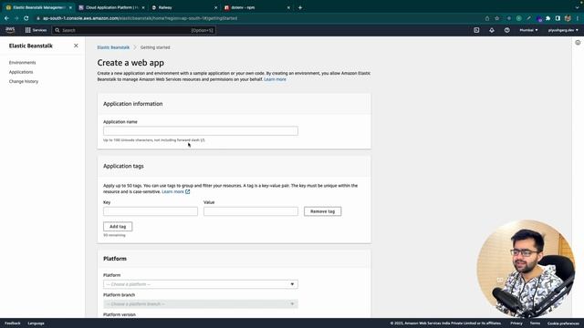Open Applications in the sidebar
This screenshot has height=328, width=584.
coord(21,72)
